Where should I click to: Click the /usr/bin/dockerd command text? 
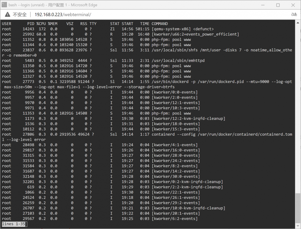pos(170,82)
